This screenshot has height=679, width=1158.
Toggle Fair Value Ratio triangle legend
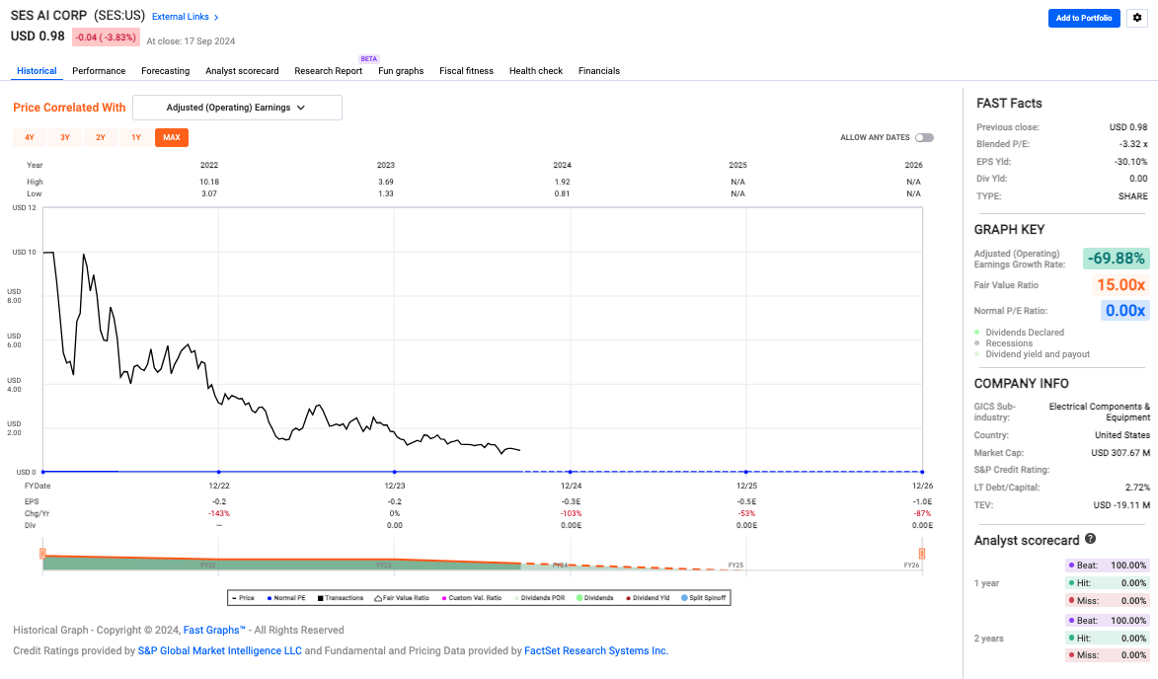[377, 598]
